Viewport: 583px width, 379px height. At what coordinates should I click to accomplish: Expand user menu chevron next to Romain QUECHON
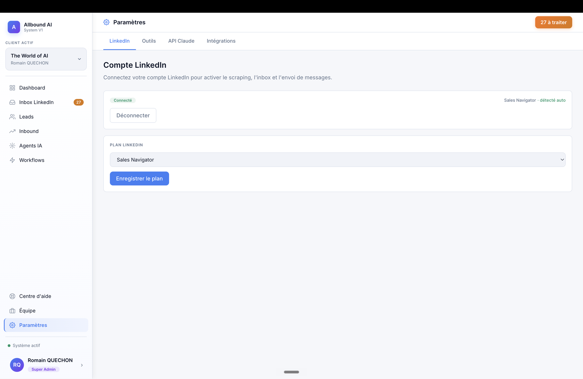pyautogui.click(x=82, y=365)
